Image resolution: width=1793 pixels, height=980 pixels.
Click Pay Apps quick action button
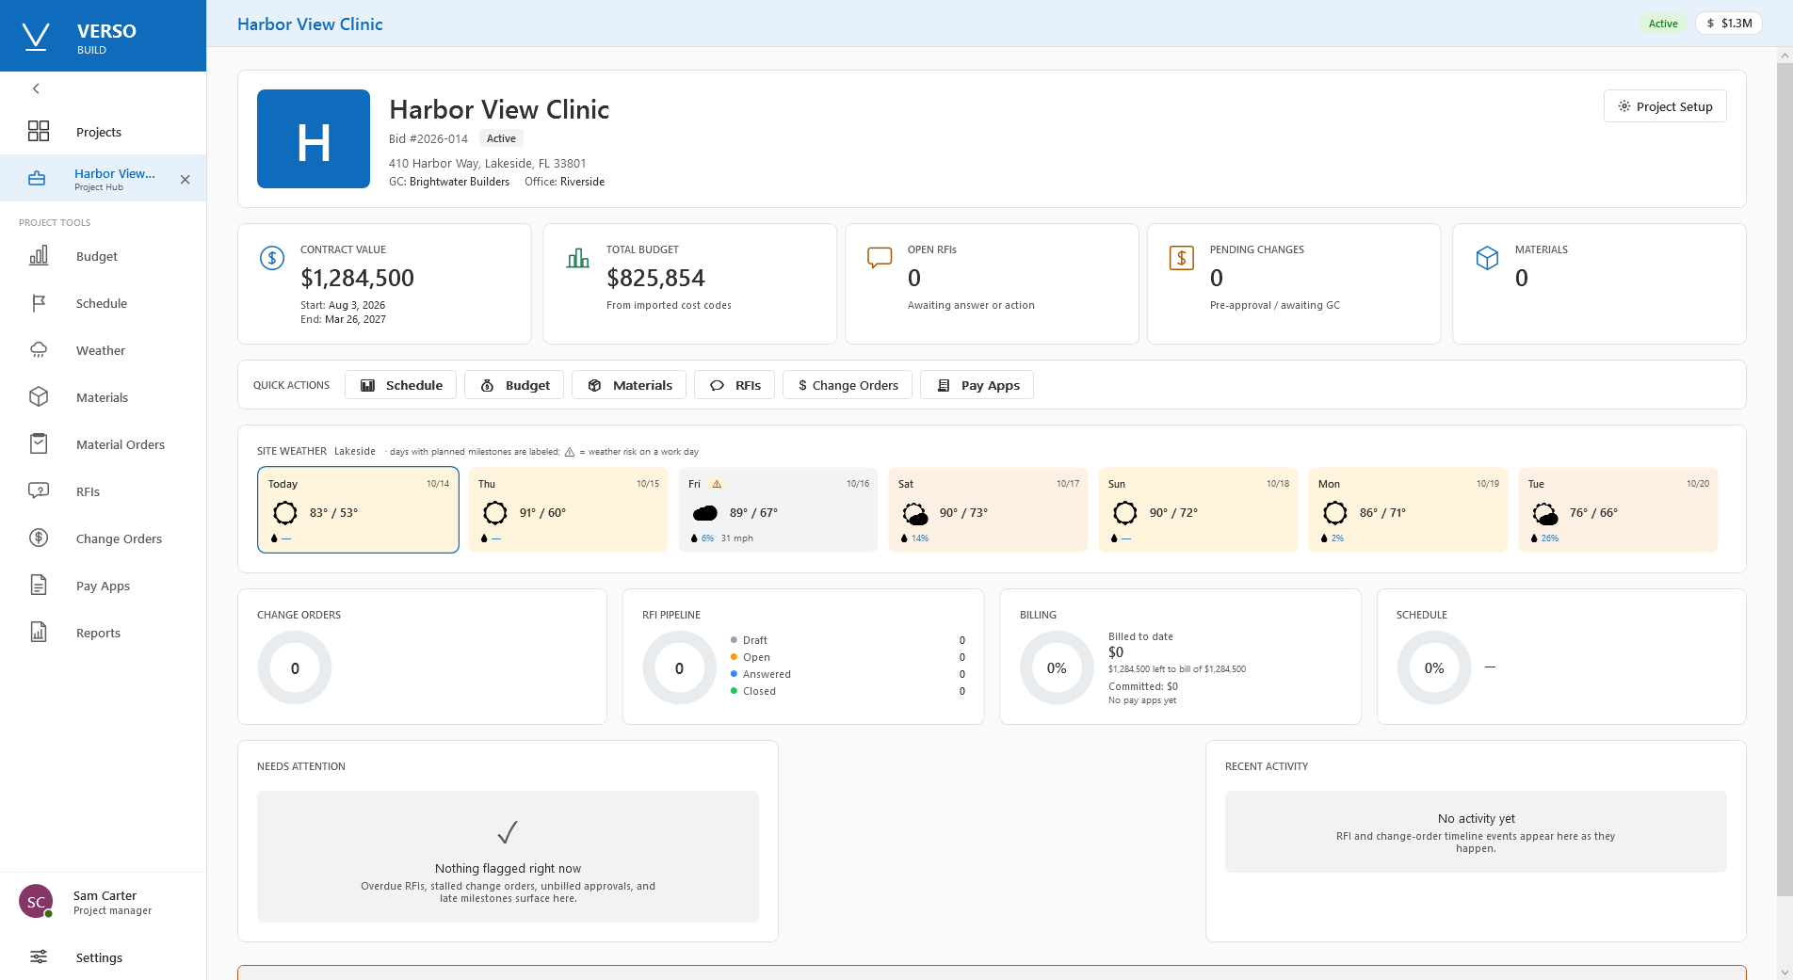coord(977,385)
